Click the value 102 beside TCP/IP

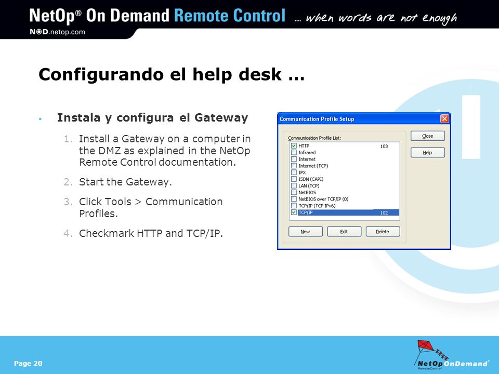pos(384,213)
